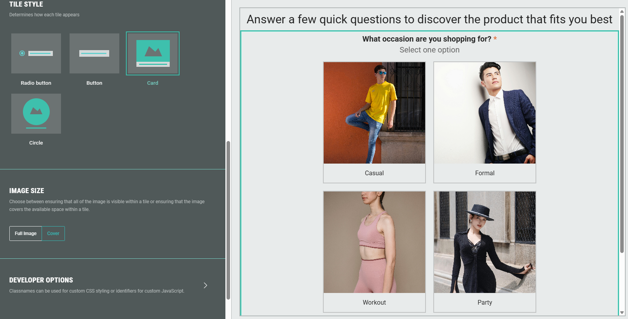The width and height of the screenshot is (628, 319).
Task: Open the Developer Options section heading
Action: [41, 280]
